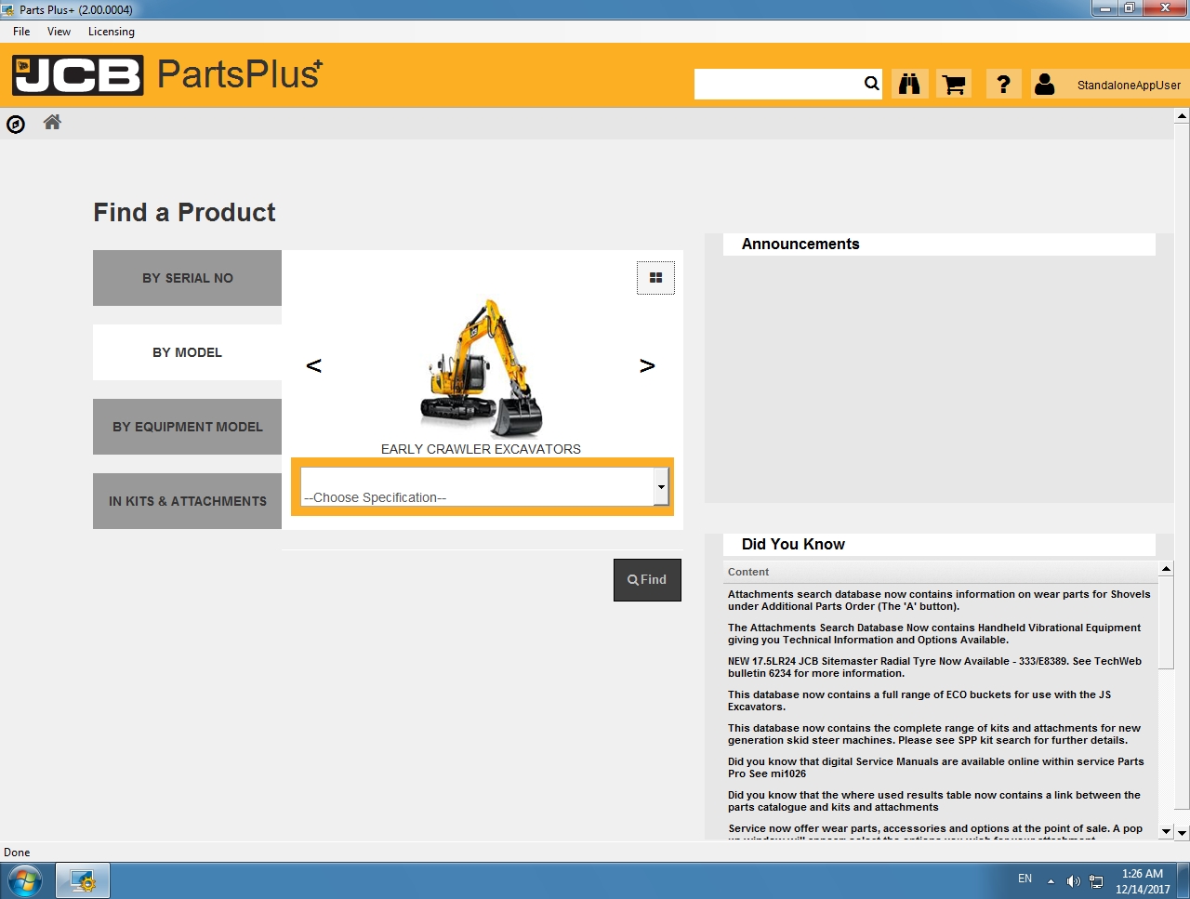
Task: Click the compass navigation icon
Action: (16, 124)
